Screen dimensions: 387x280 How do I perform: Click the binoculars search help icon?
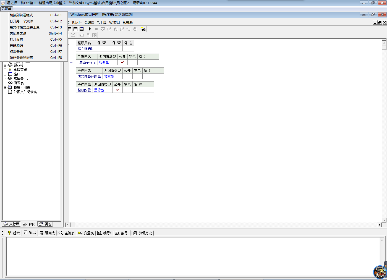point(143,29)
